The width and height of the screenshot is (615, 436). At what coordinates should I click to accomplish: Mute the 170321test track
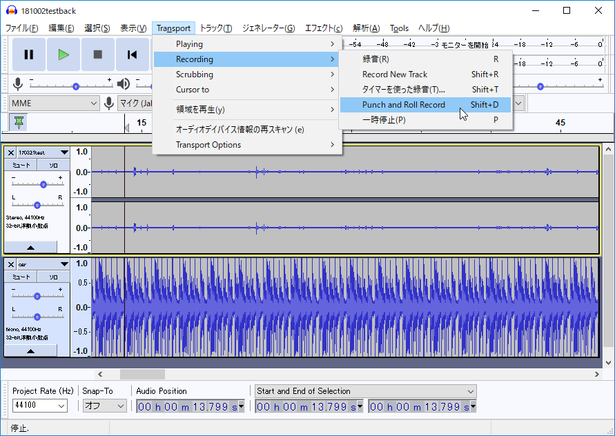(21, 165)
